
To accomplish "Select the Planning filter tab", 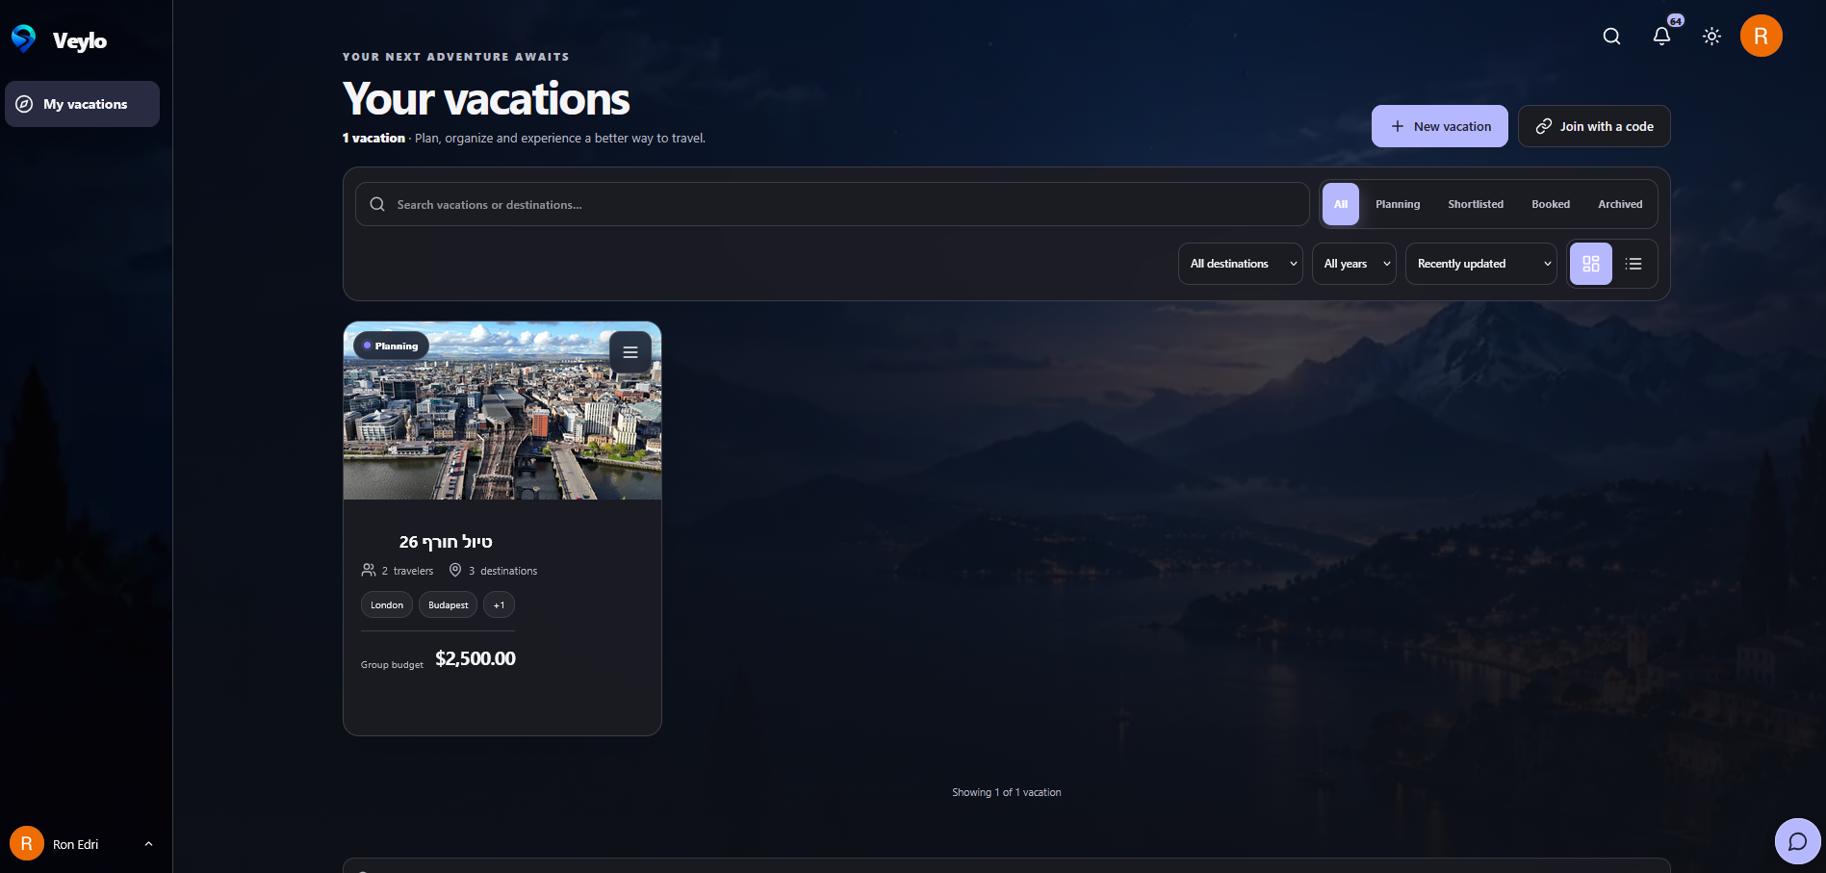I will tap(1398, 204).
